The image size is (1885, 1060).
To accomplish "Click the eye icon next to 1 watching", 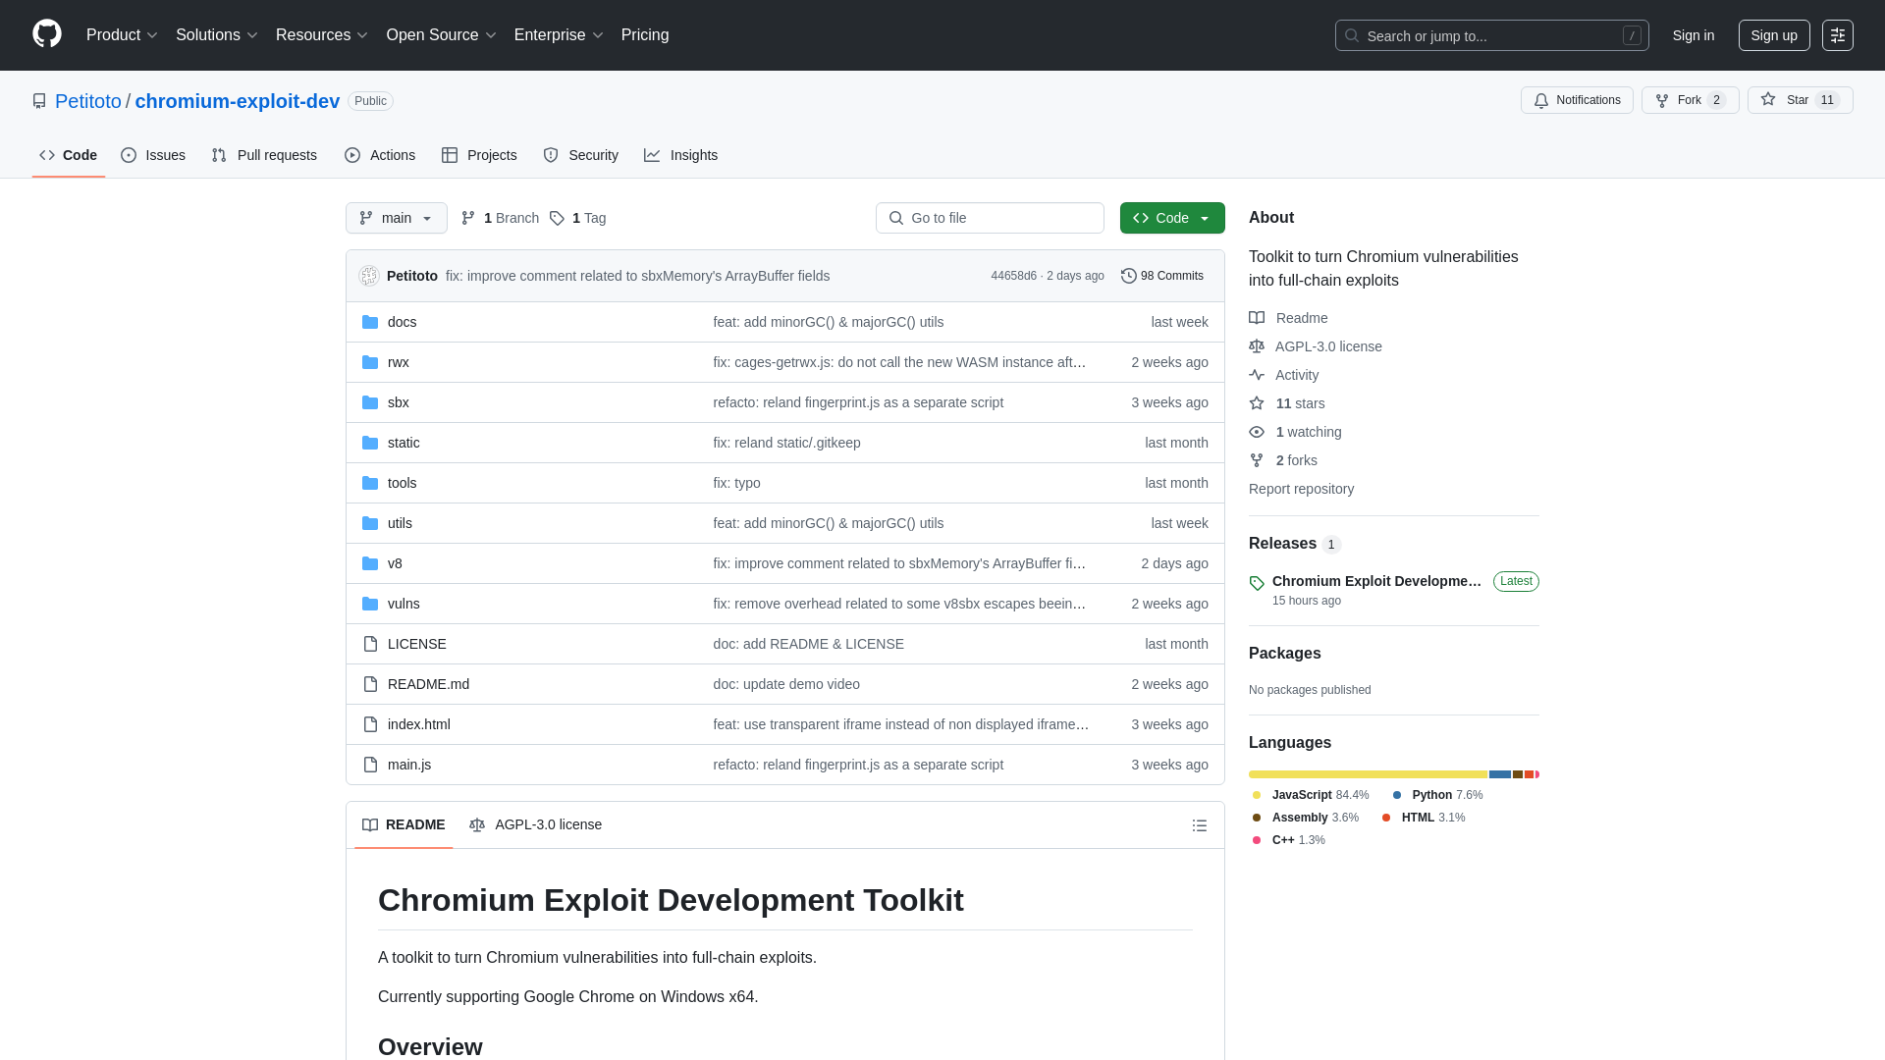I will [x=1257, y=432].
